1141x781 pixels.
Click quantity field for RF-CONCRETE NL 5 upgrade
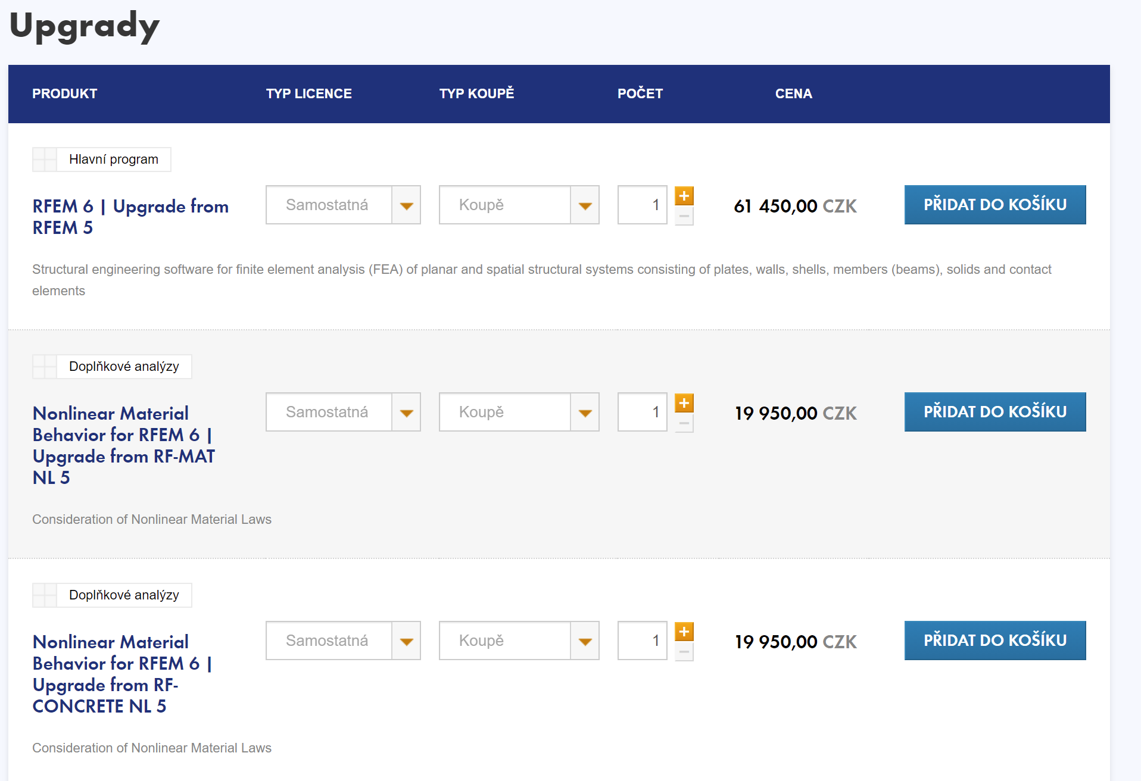pos(643,641)
